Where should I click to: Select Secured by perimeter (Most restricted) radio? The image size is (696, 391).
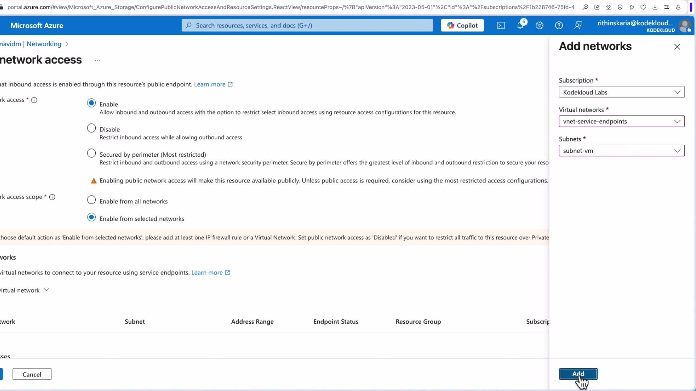click(x=91, y=154)
